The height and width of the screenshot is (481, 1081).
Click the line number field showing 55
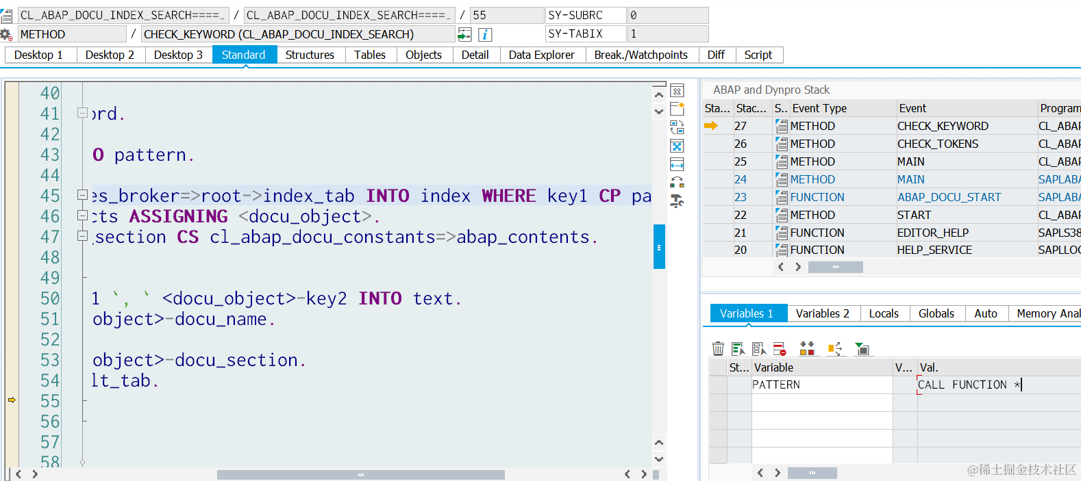[507, 15]
